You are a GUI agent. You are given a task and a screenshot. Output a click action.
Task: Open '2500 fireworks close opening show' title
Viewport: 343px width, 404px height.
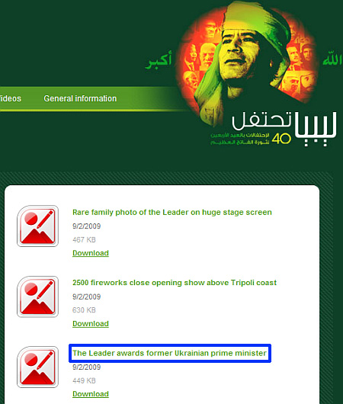[x=175, y=283]
